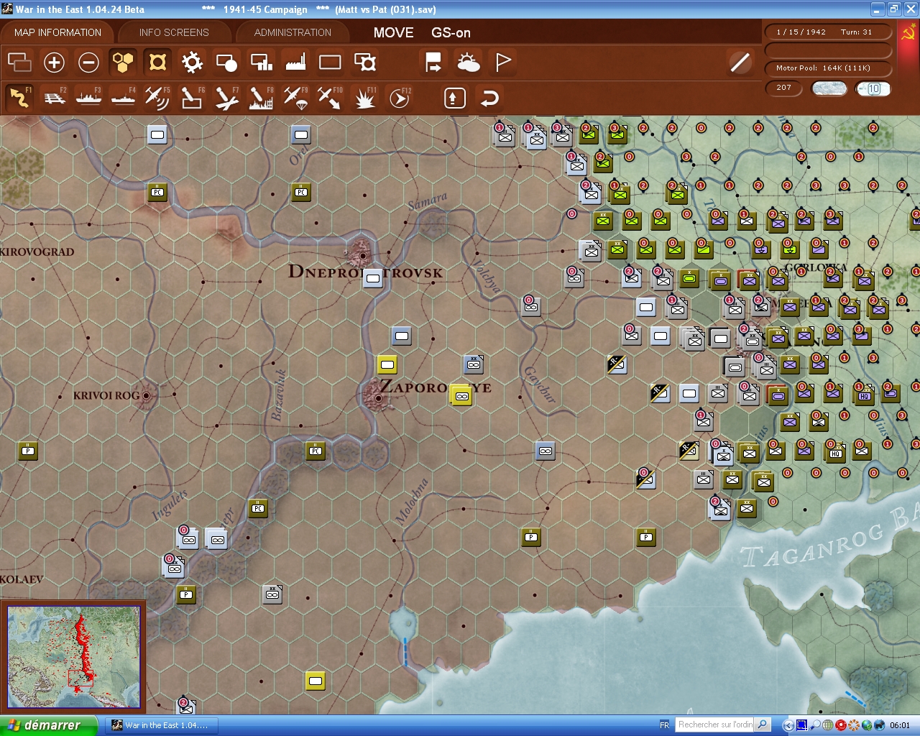Select the F6 bomb unit mode
Screen dimensions: 920x736
click(x=192, y=98)
